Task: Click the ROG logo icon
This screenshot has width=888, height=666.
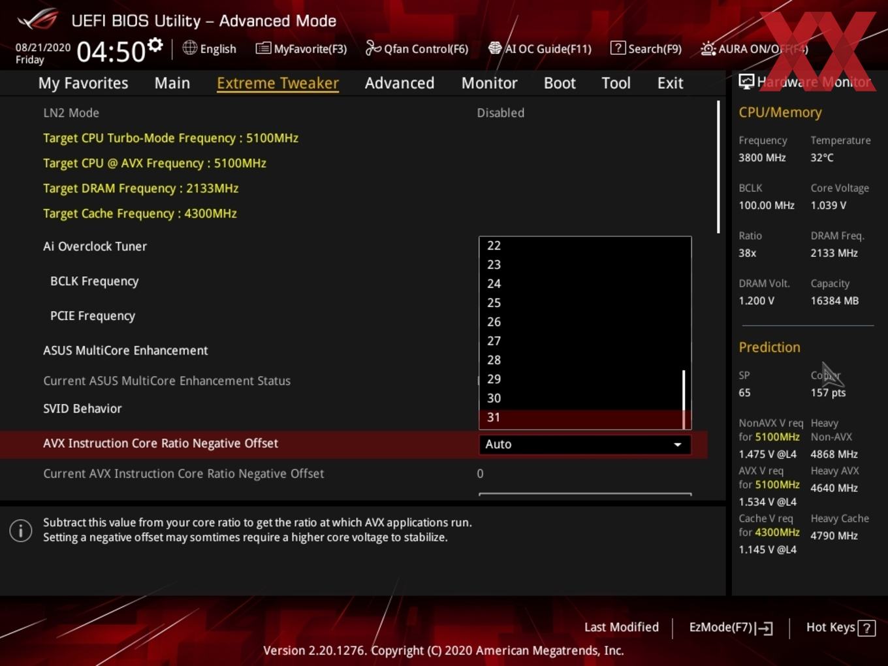Action: pos(38,20)
